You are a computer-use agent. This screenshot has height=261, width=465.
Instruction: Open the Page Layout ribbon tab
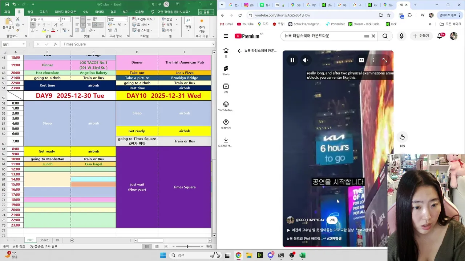(65, 12)
